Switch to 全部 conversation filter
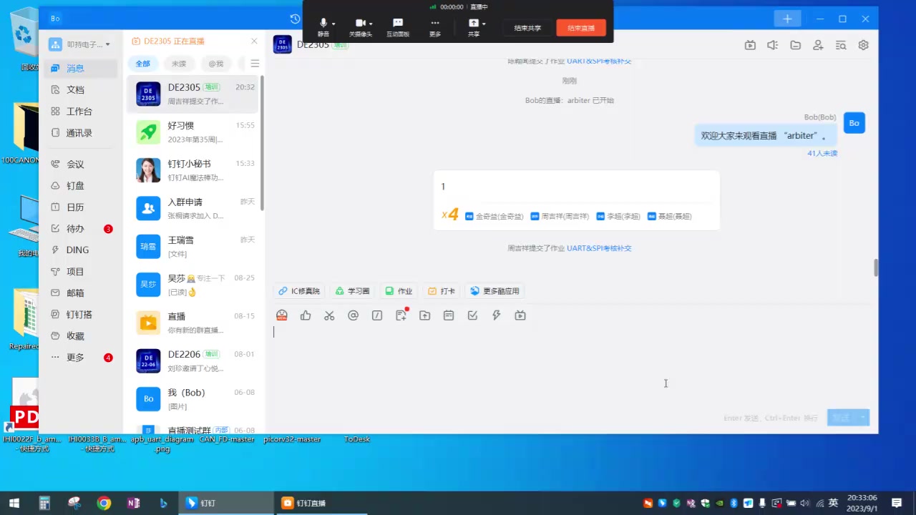Screen dimensions: 916x515 coord(143,64)
